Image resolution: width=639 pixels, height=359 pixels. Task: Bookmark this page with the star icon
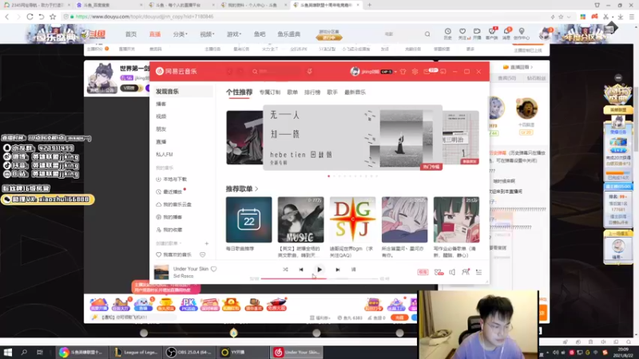pos(53,17)
